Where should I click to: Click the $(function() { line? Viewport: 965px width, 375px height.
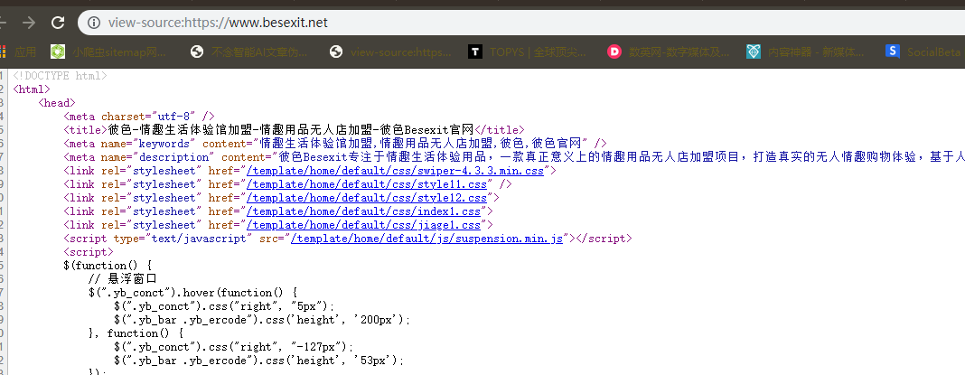tap(108, 266)
